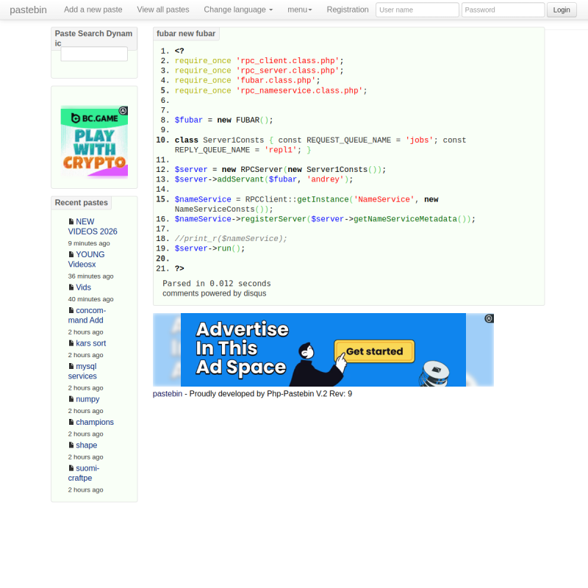Click the file icon next to shape
This screenshot has height=588, width=588.
coord(71,445)
